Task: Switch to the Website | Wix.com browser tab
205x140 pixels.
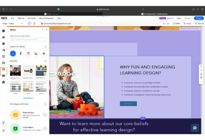Action: pyautogui.click(x=51, y=14)
